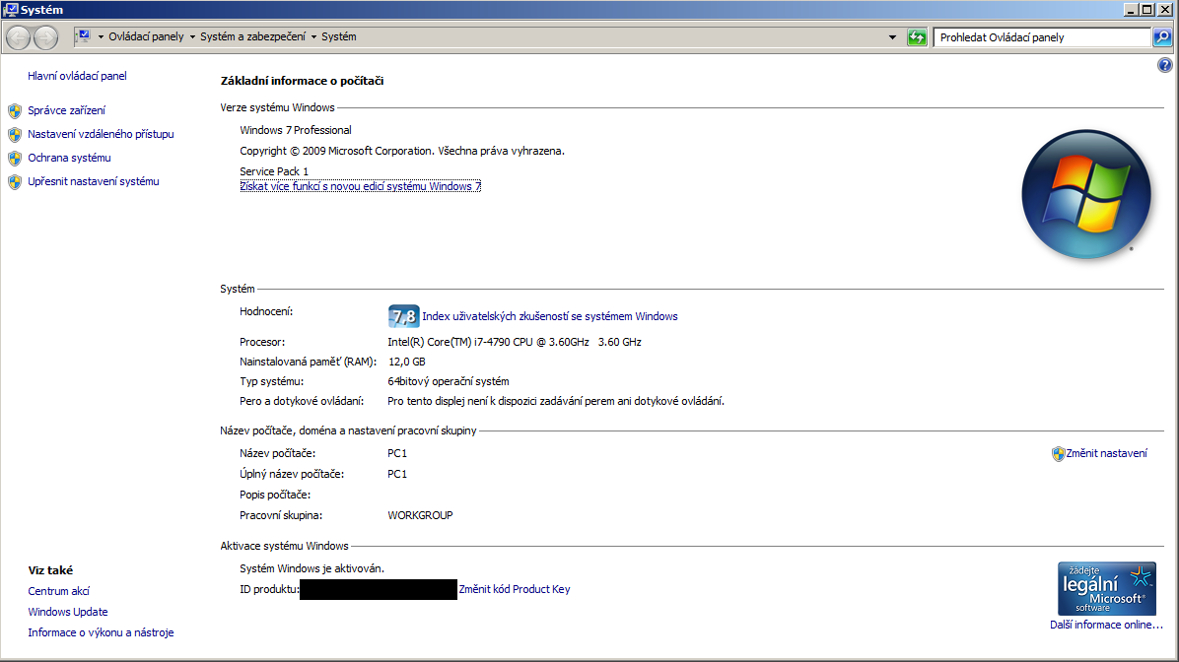This screenshot has width=1179, height=662.
Task: Click shield icon beside Upřesnit nastavení systému
Action: coord(15,182)
